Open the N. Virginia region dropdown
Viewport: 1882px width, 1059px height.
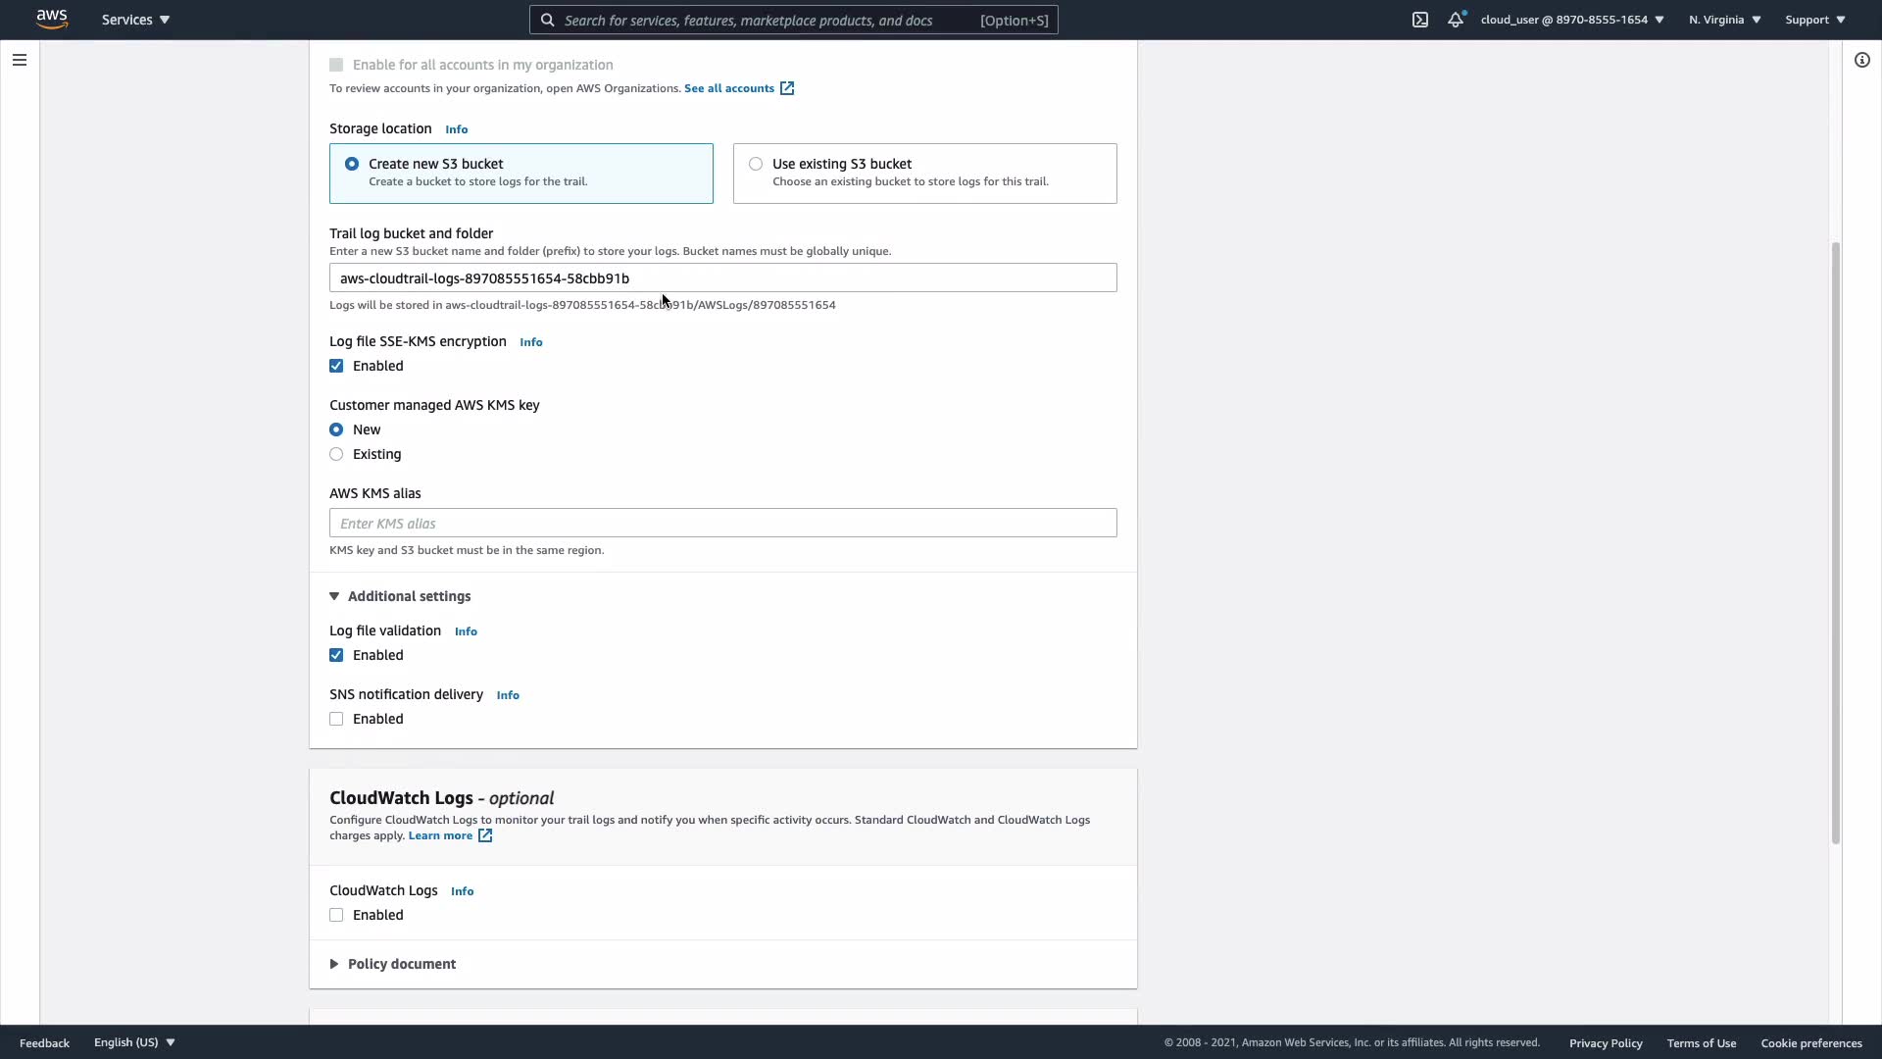[x=1724, y=20]
